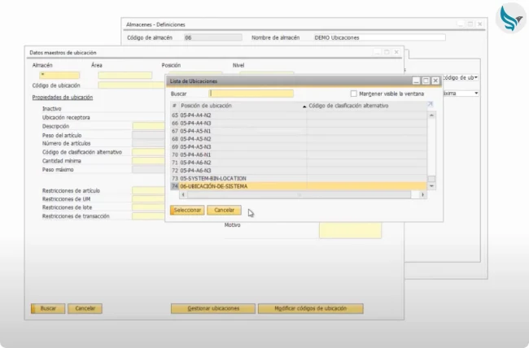The width and height of the screenshot is (529, 348).
Task: Click Código de almacén field showing 06
Action: point(213,37)
